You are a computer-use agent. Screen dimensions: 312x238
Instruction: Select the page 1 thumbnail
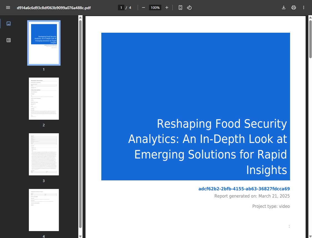click(x=44, y=43)
